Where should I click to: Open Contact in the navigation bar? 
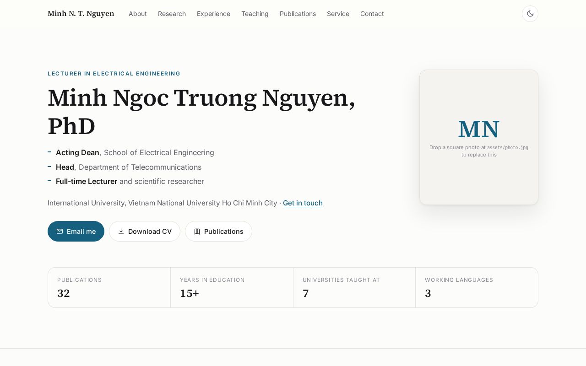point(372,14)
